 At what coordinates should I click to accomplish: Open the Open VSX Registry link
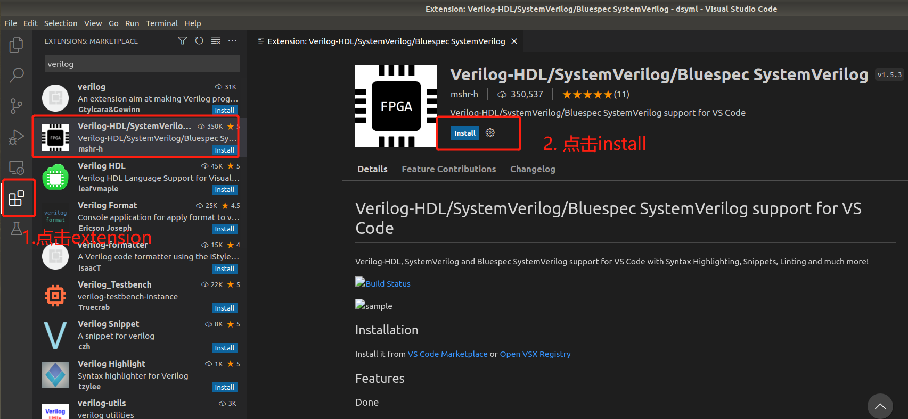tap(535, 354)
